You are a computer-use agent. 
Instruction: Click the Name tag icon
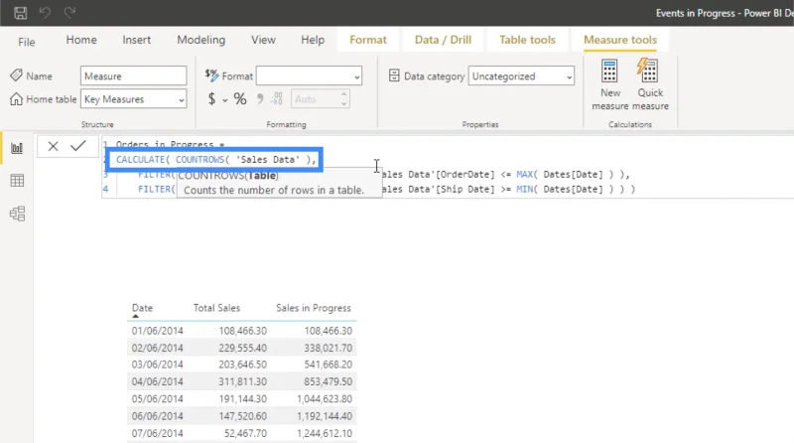[16, 75]
